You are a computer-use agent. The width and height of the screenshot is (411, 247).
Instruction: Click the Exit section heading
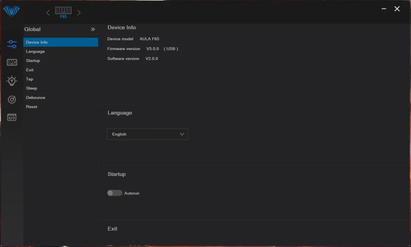(113, 229)
